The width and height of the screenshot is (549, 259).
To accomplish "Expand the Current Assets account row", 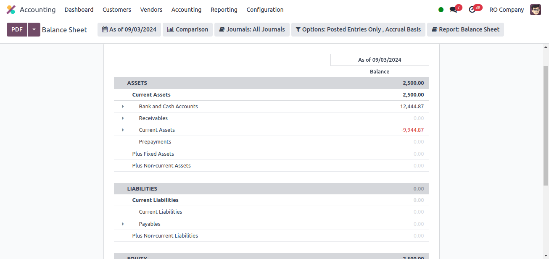I will [123, 130].
